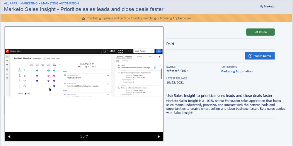
Task: Show previous screenshot with left arrow
Action: pos(9,137)
